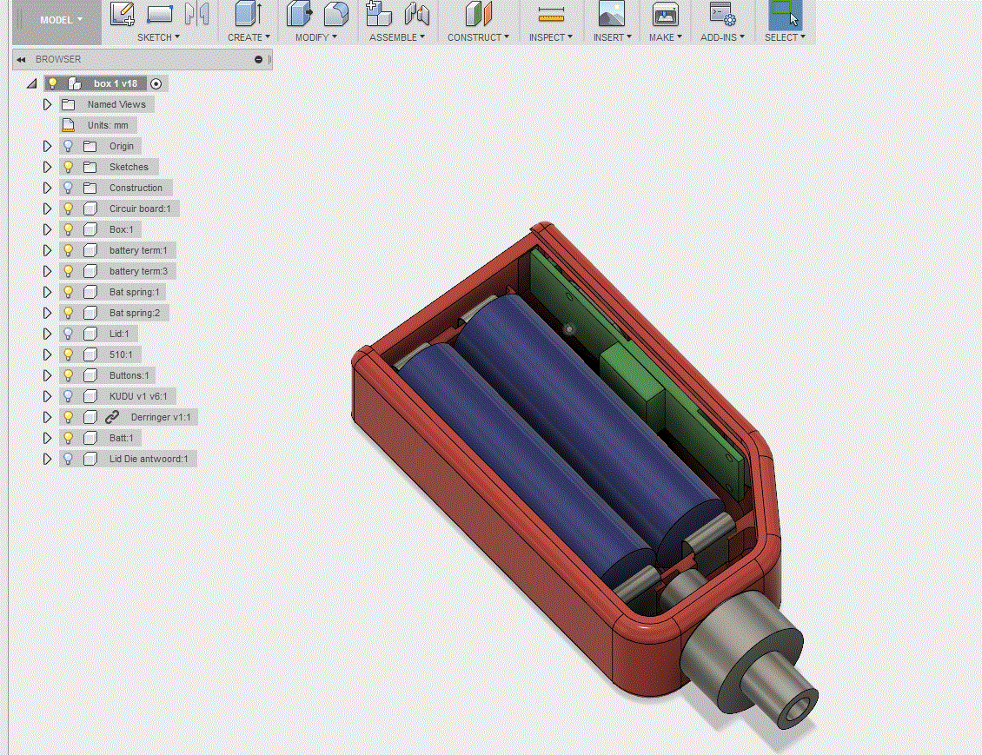Show Construction folder via its lightbulb
982x755 pixels.
69,188
